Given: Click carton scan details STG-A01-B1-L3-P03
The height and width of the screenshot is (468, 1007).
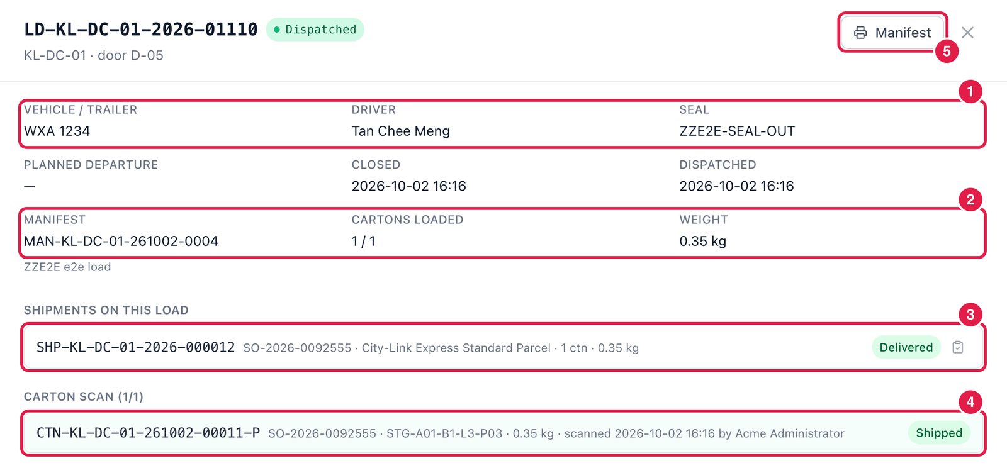Looking at the screenshot, I should pyautogui.click(x=556, y=433).
